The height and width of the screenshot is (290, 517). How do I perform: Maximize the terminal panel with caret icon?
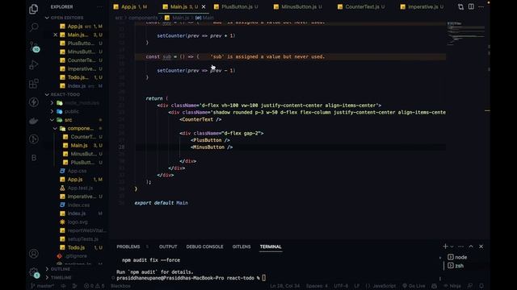coord(471,246)
